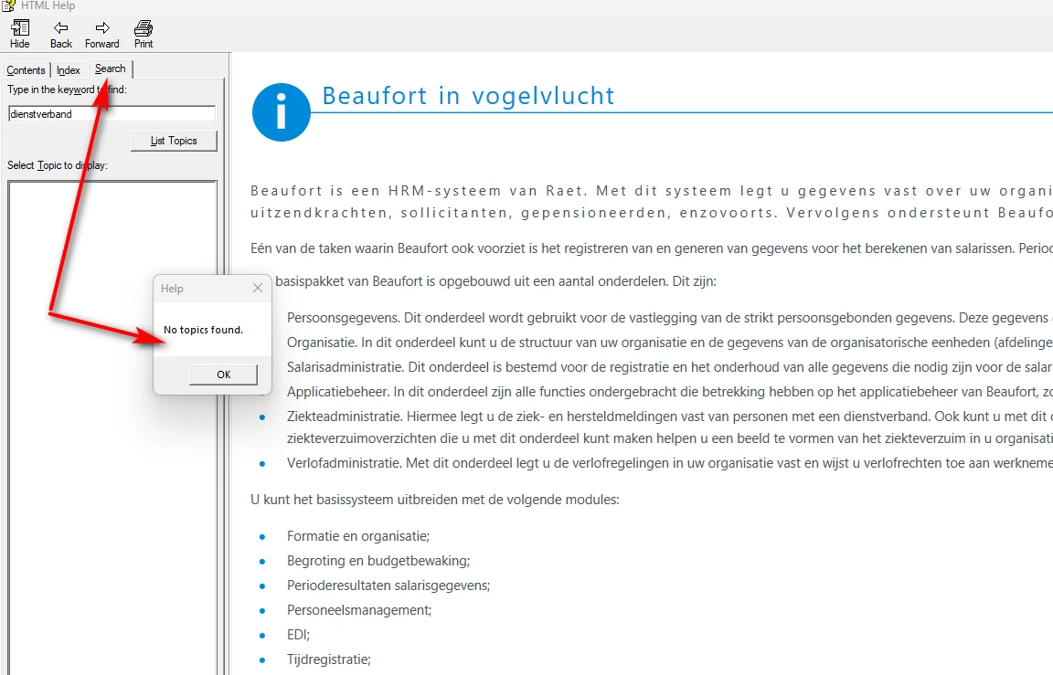Click the 'Ziekteadministratie' bullet paragraph
This screenshot has height=675, width=1053.
[669, 427]
